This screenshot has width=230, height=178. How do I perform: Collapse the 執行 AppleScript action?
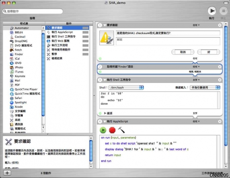pyautogui.click(x=105, y=122)
